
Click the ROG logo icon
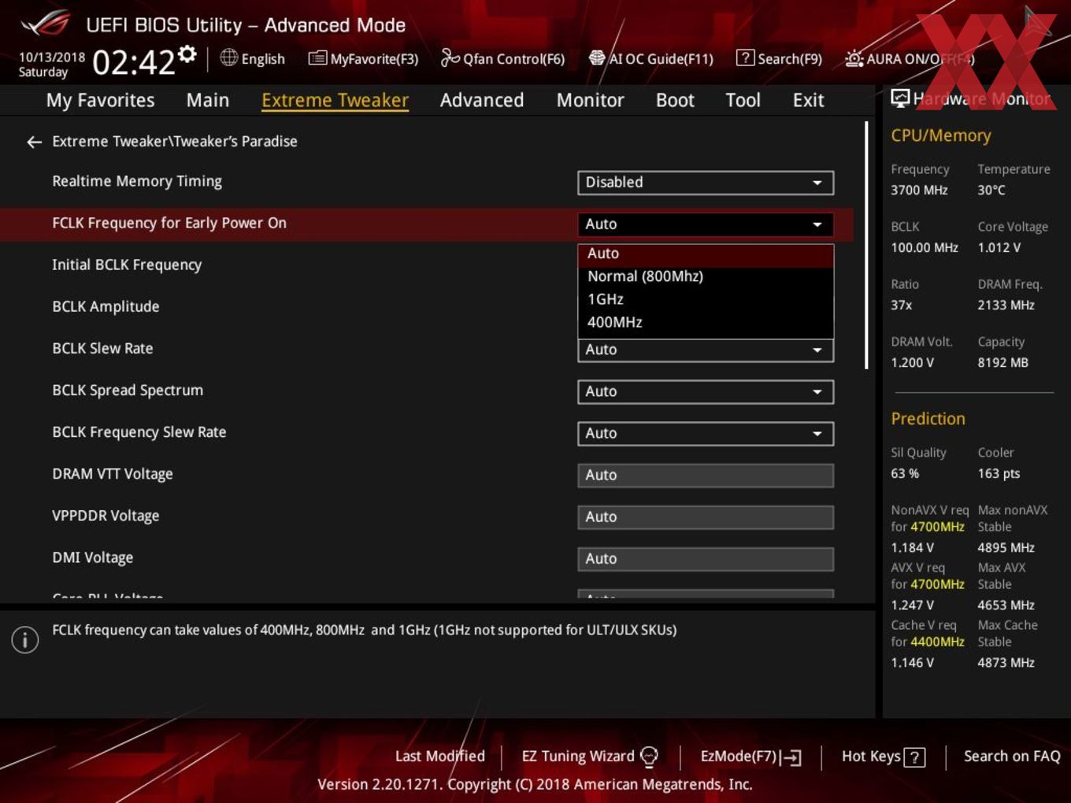[x=46, y=24]
